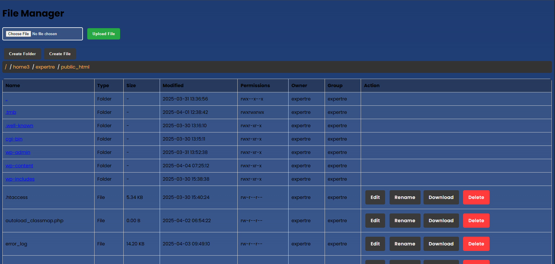This screenshot has height=264, width=555.
Task: Rename autoload_classmap.php
Action: point(405,221)
